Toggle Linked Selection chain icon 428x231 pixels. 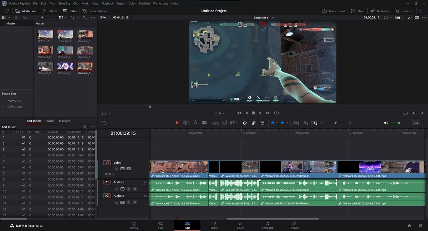(254, 123)
